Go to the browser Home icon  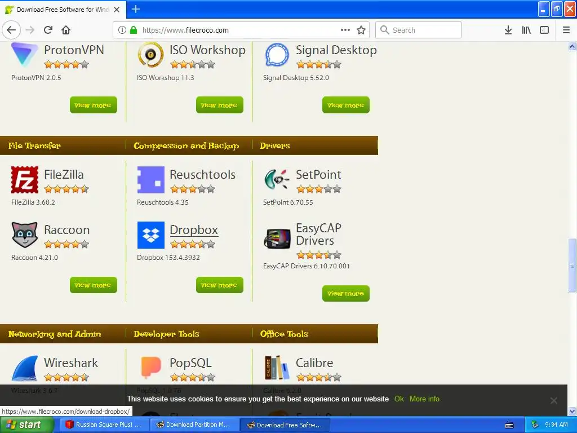point(66,30)
